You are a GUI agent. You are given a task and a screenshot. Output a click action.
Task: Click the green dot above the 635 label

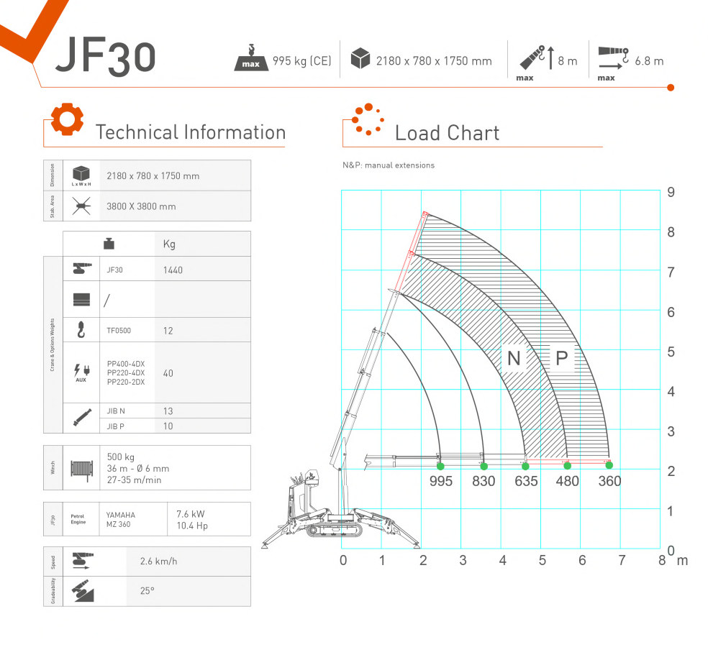tap(525, 466)
